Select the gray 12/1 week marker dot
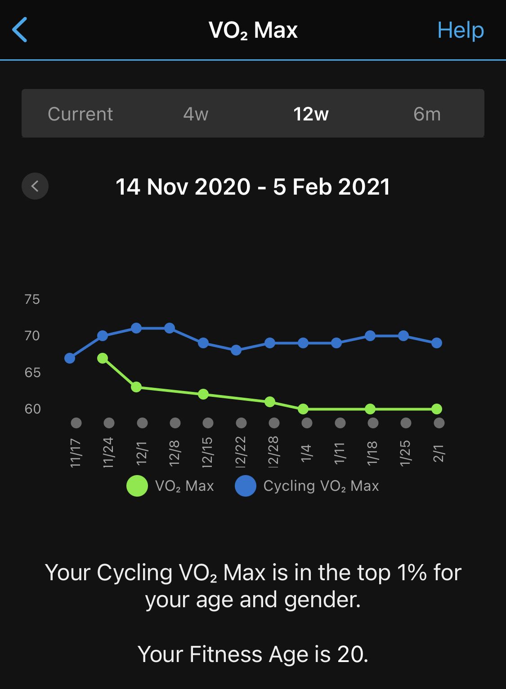 142,423
